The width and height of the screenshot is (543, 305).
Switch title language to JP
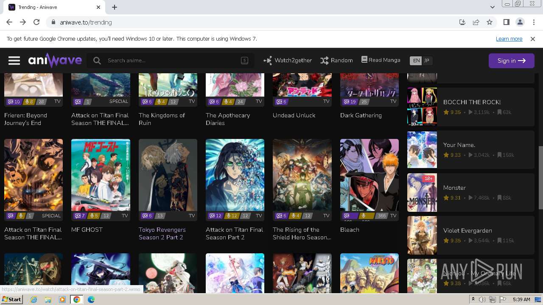tap(427, 61)
